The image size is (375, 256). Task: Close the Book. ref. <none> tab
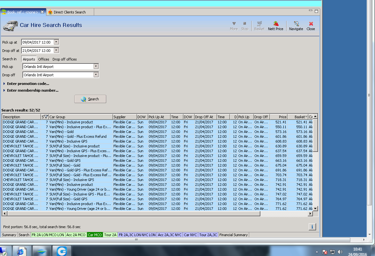42,12
